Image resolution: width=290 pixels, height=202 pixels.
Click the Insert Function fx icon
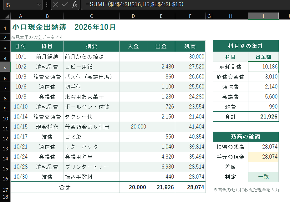tap(74, 4)
